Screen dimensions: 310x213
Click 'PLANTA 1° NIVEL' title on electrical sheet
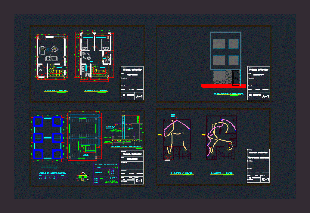pyautogui.click(x=182, y=173)
